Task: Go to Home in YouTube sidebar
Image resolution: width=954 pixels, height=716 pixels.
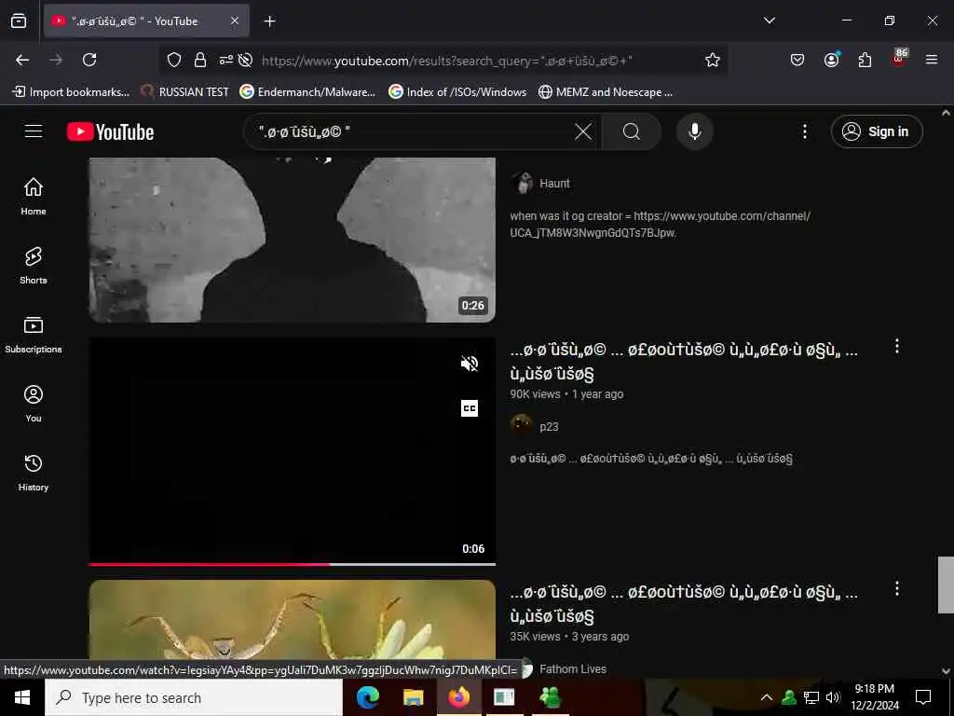Action: click(x=34, y=197)
